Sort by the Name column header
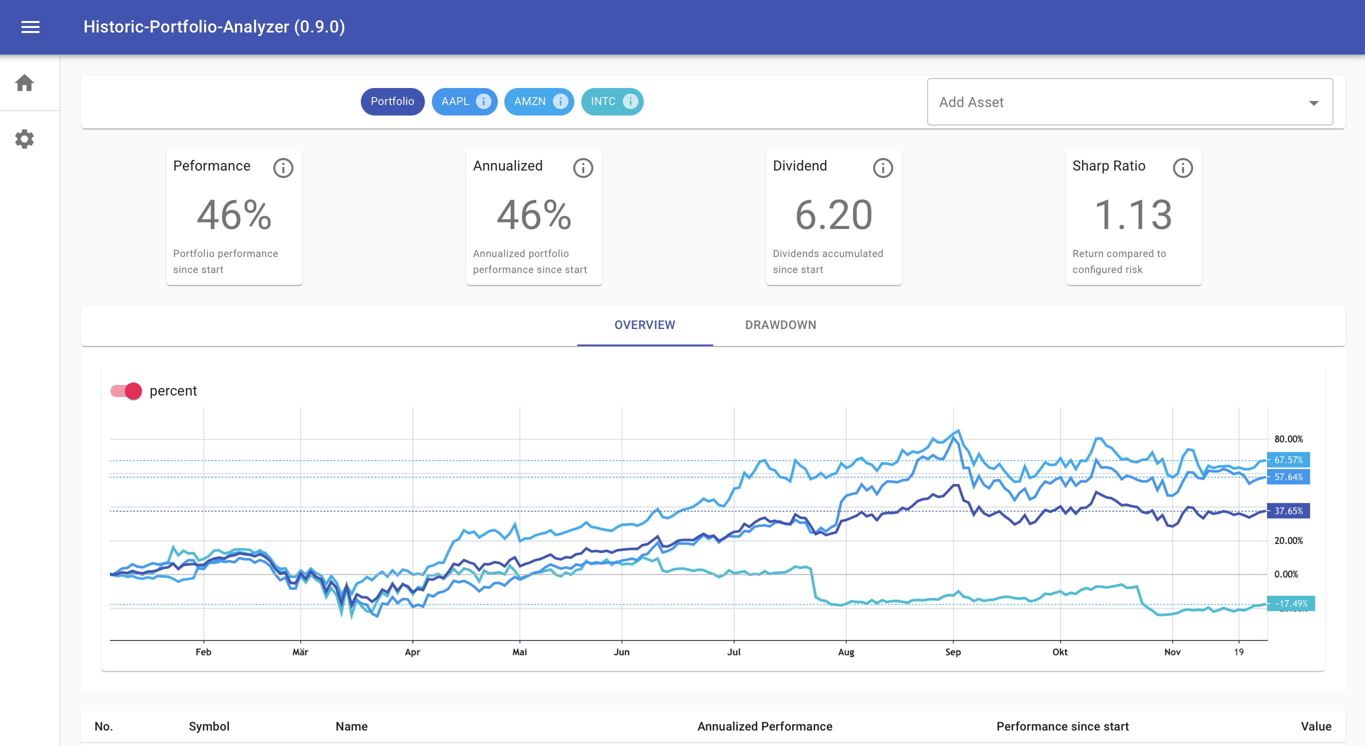Screen dimensions: 1365x746 tap(351, 726)
